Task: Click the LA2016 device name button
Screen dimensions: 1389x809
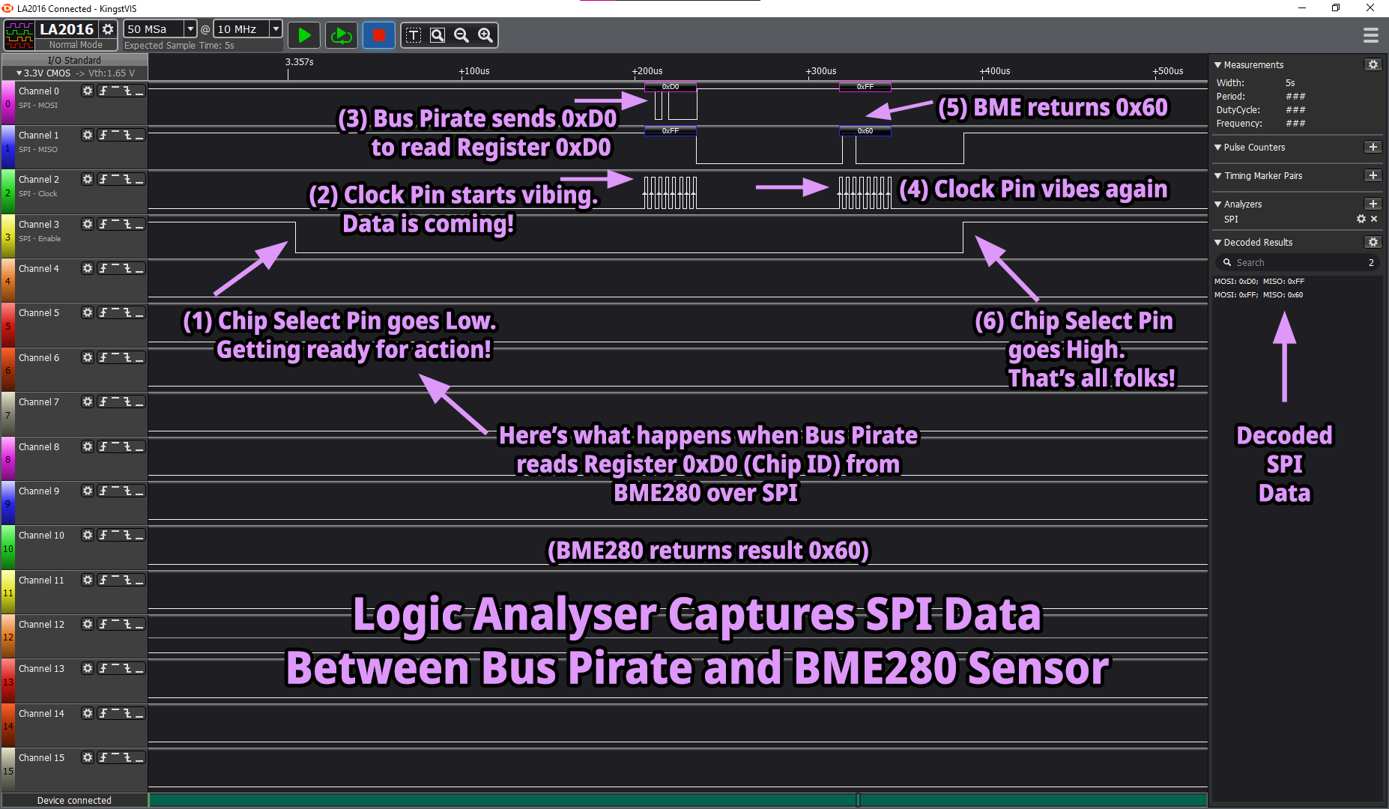Action: click(x=67, y=29)
